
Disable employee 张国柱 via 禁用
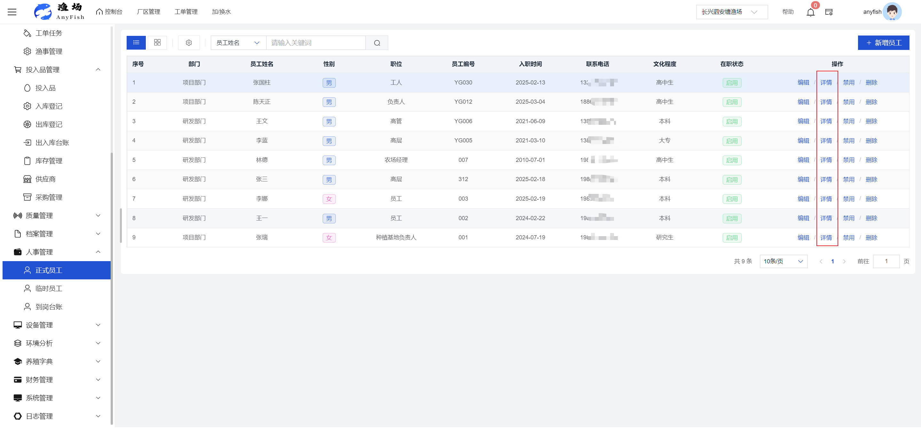point(848,83)
